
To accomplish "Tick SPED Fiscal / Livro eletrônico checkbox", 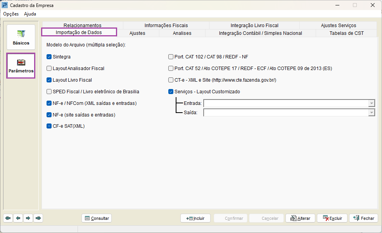I will coord(49,92).
